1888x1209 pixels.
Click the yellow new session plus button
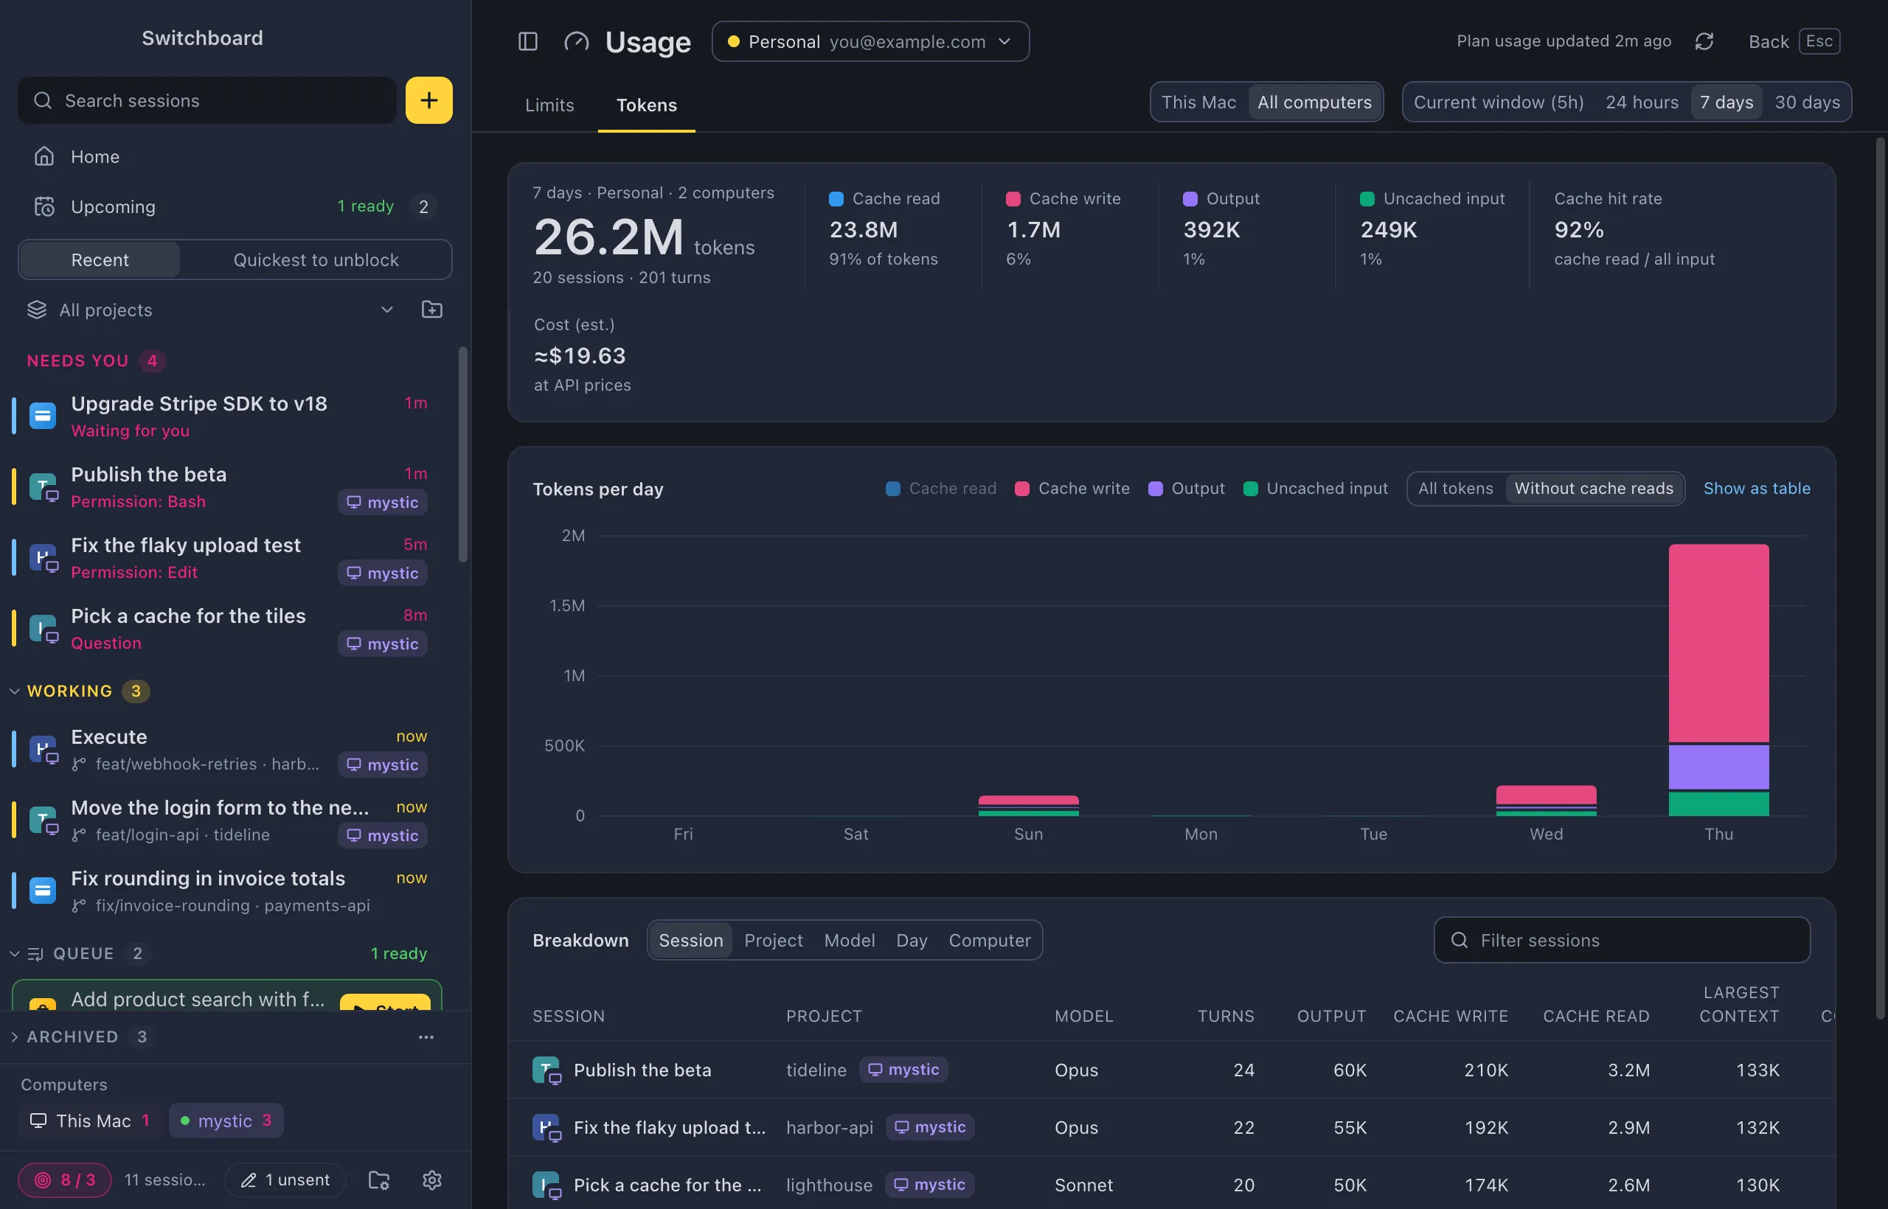428,100
